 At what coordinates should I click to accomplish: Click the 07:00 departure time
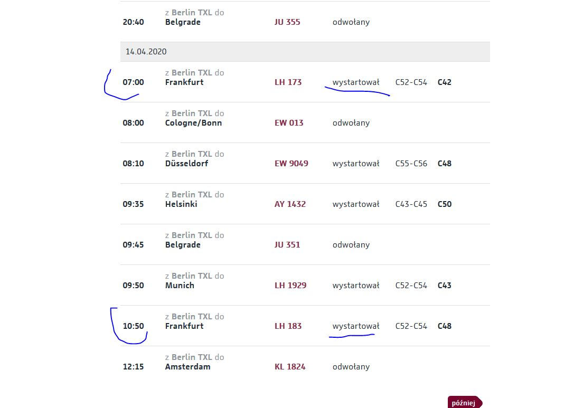[133, 82]
